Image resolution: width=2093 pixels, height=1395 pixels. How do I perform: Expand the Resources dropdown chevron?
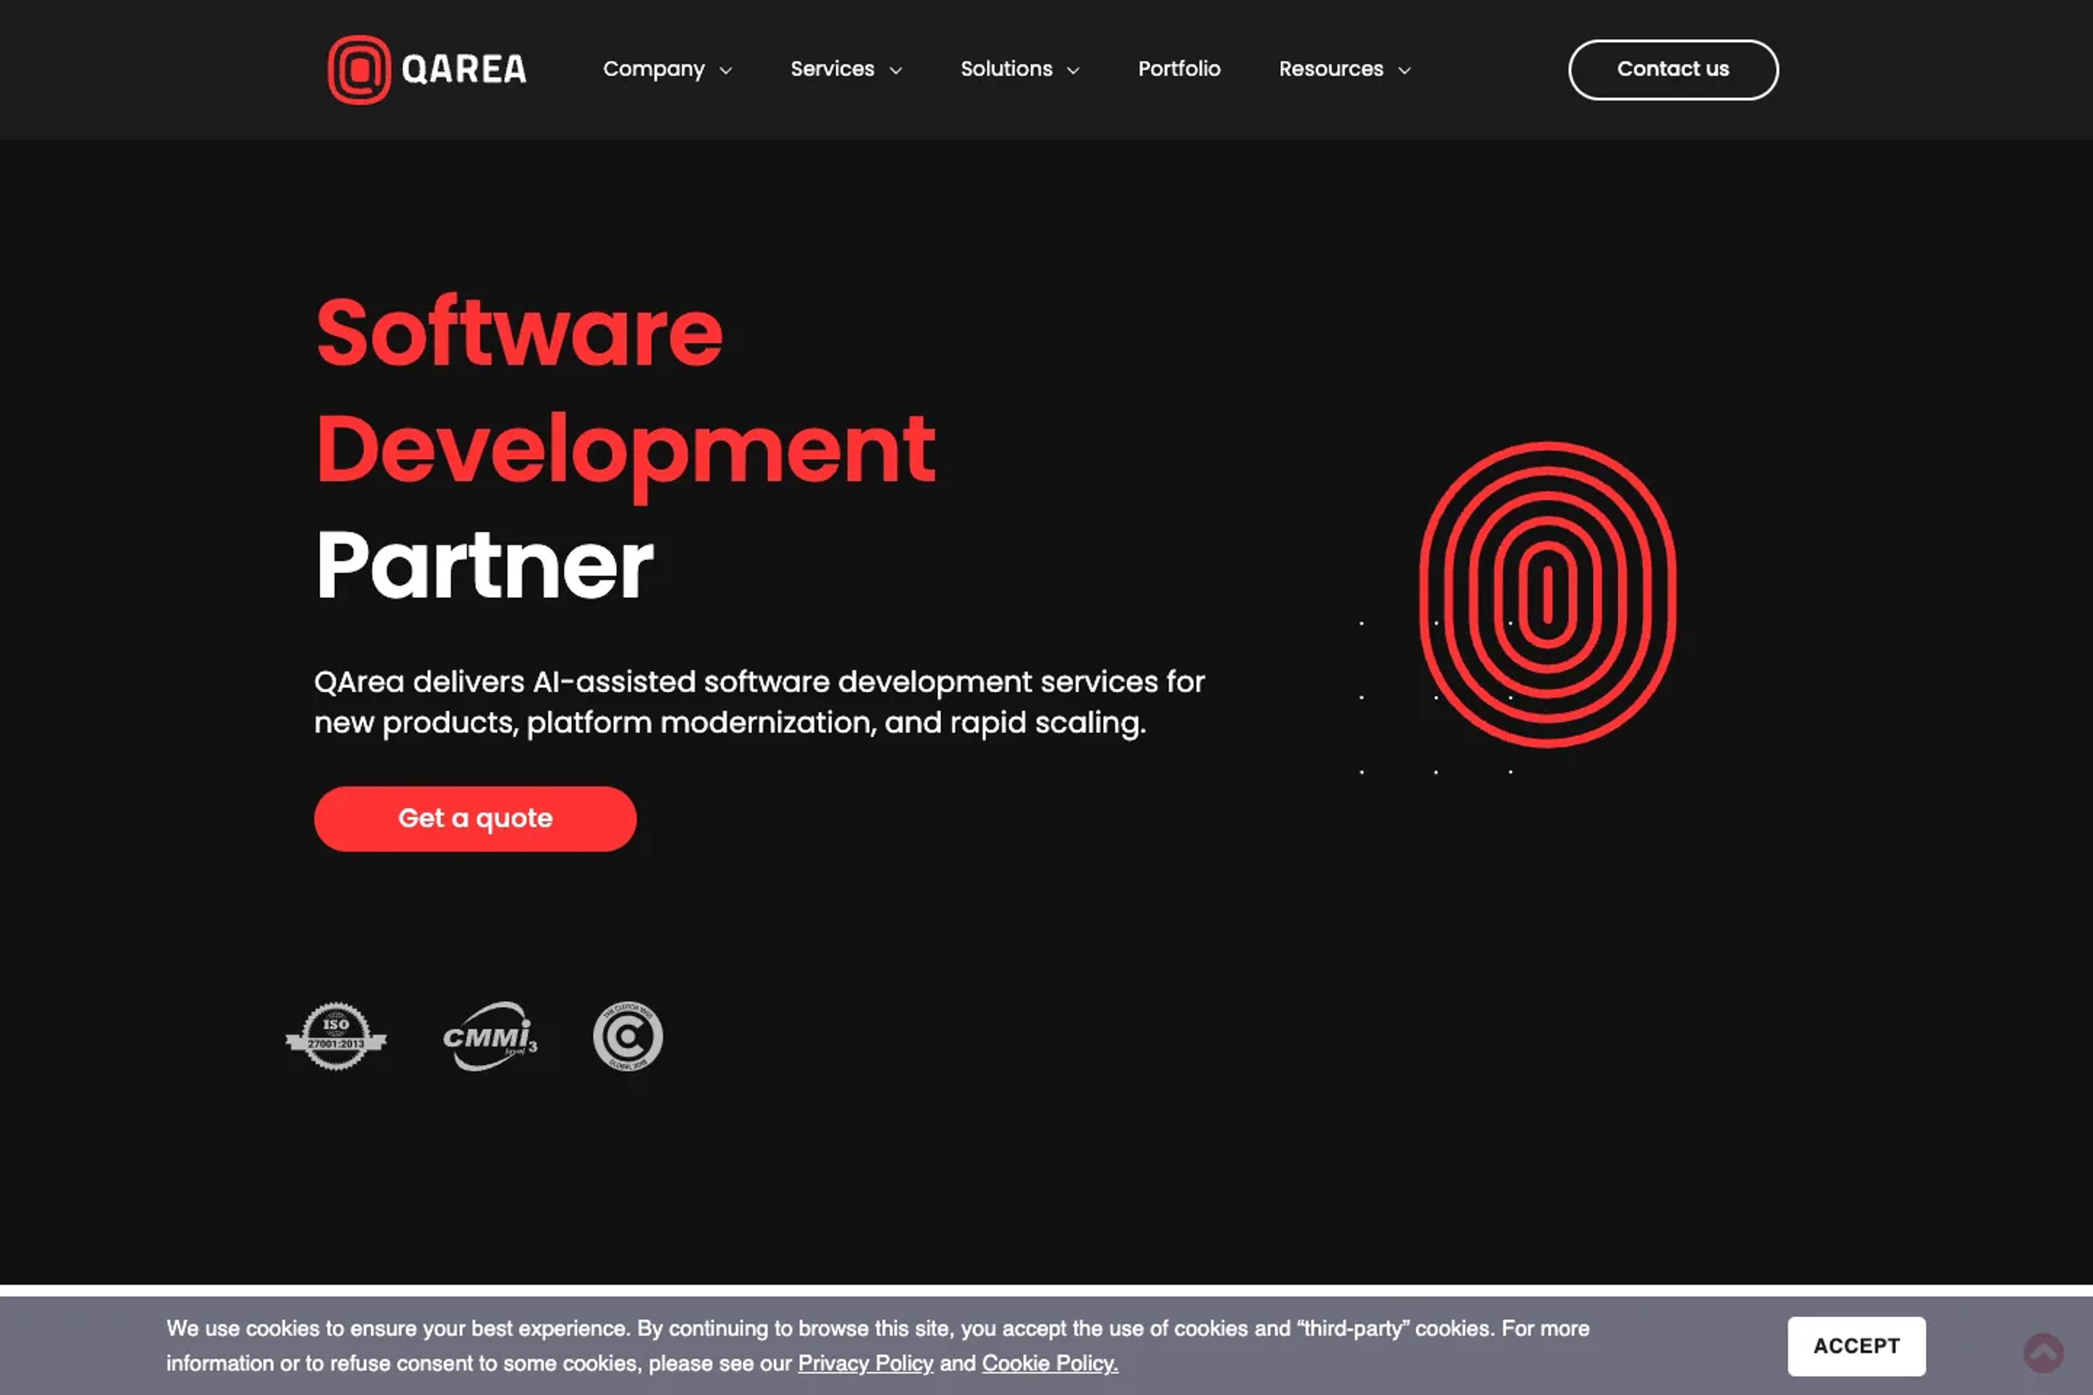1404,70
